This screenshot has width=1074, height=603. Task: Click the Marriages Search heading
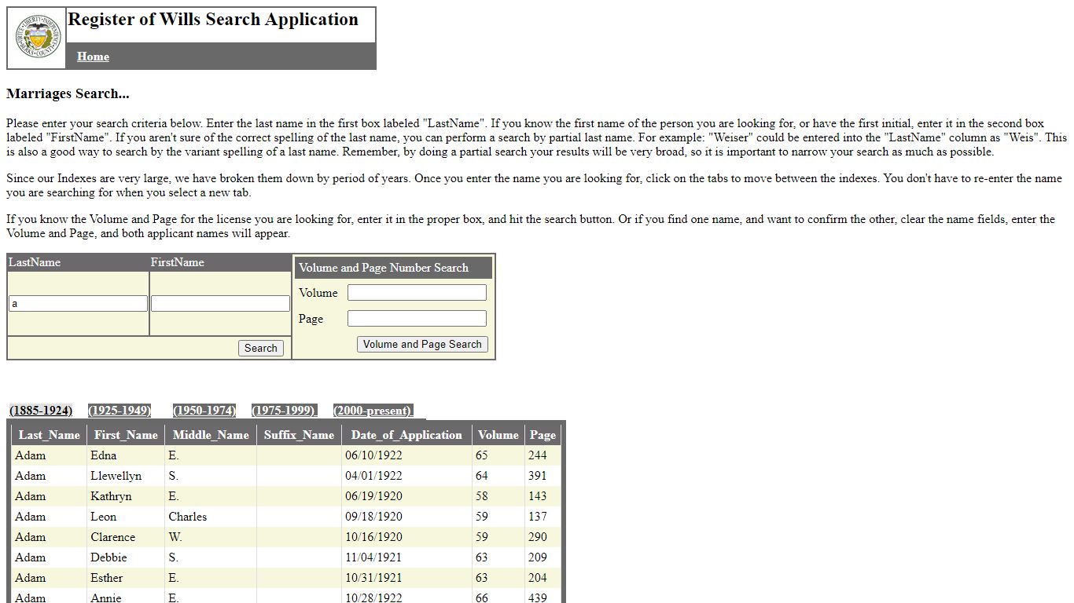(x=68, y=93)
